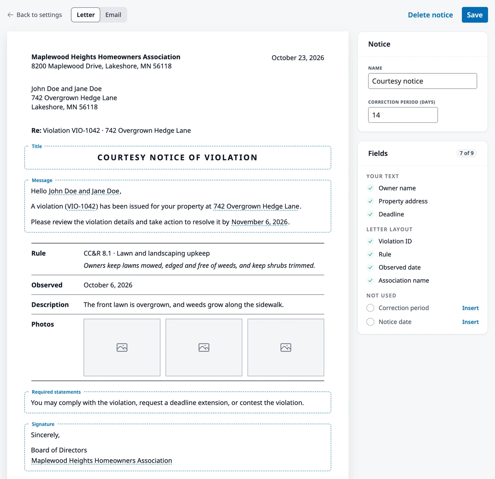
Task: Click the first photo placeholder icon
Action: coord(122,348)
